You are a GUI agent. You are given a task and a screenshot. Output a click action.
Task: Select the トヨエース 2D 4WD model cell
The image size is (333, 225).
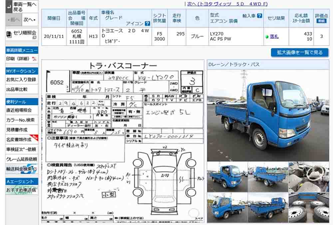(126, 36)
